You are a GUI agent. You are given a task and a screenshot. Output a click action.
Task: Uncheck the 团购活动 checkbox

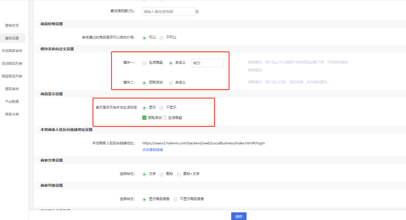[x=144, y=118]
